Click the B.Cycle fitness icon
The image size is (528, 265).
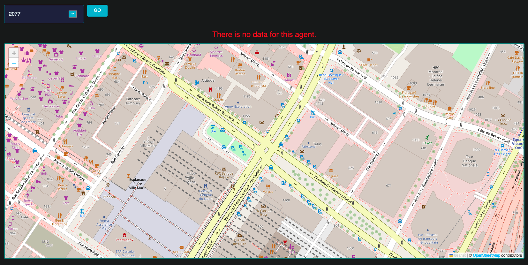[x=427, y=138]
